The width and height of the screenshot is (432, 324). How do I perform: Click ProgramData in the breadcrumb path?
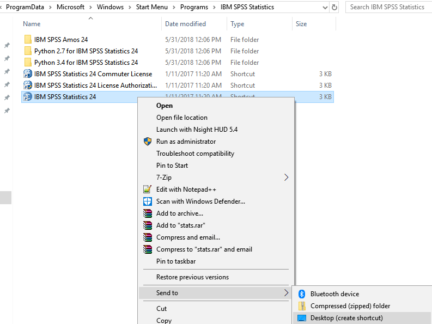(x=25, y=7)
